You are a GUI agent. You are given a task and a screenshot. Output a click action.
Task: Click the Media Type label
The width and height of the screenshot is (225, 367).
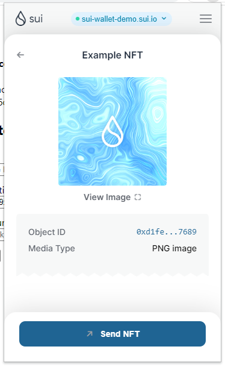(x=52, y=248)
